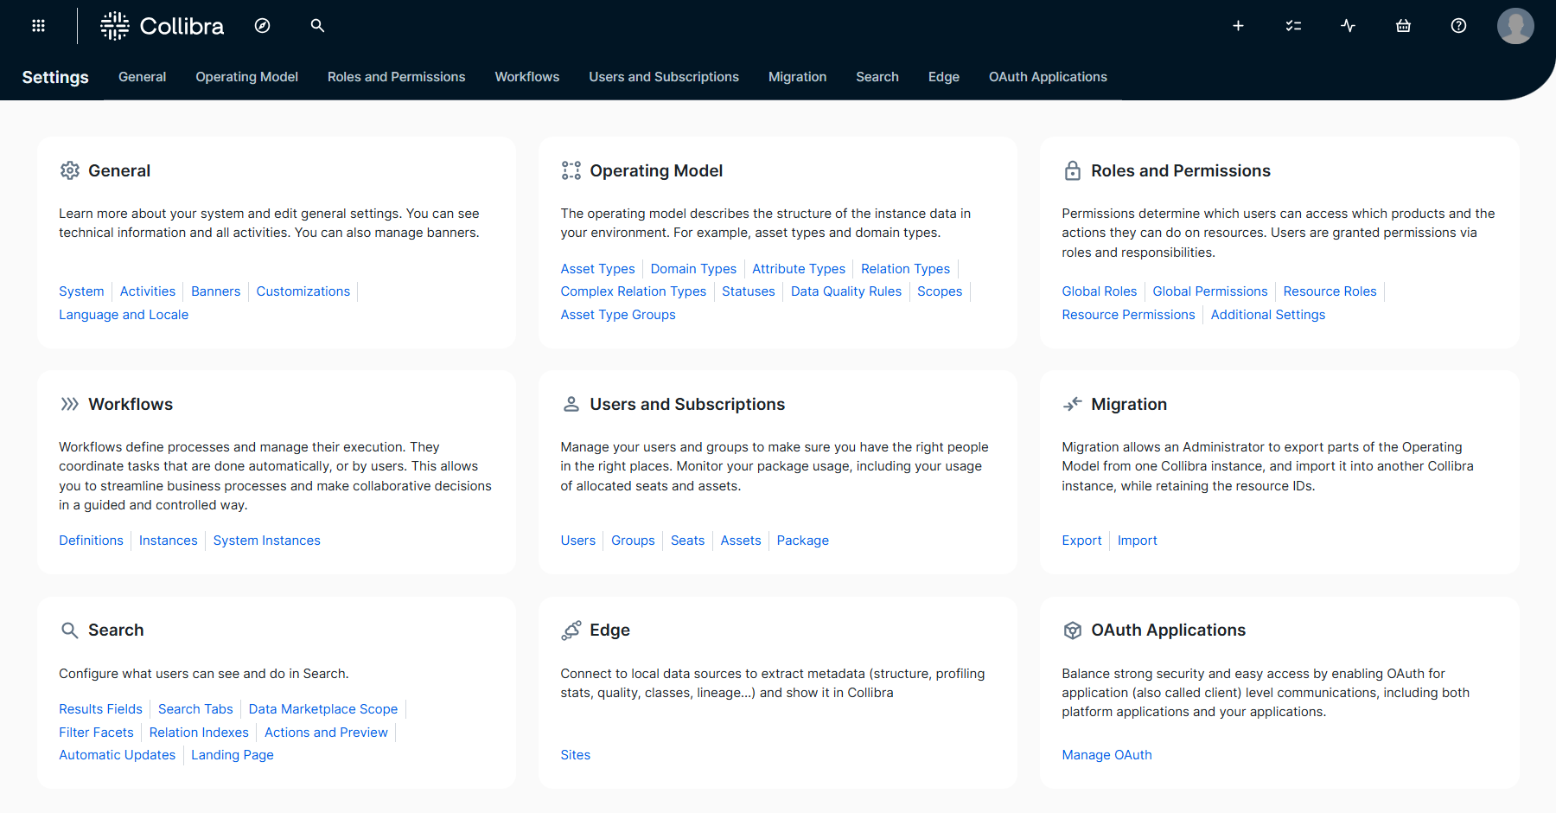Click the plus create icon
Viewport: 1556px width, 813px height.
coord(1238,26)
